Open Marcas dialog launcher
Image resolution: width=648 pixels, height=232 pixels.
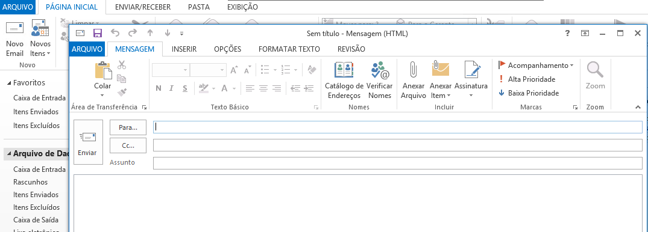[575, 107]
